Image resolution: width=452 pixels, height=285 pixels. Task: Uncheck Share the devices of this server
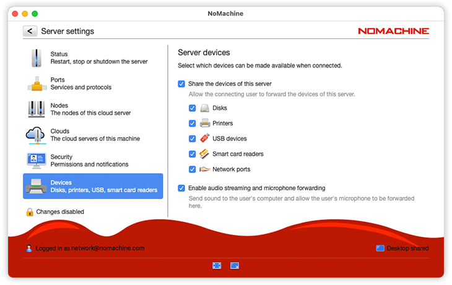point(181,84)
